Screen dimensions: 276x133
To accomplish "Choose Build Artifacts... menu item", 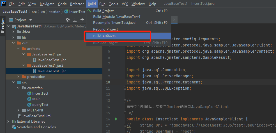I will point(128,36).
